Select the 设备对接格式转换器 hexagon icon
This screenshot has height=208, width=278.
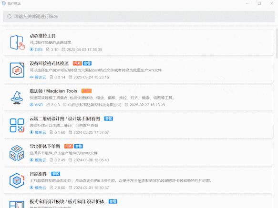click(x=17, y=70)
